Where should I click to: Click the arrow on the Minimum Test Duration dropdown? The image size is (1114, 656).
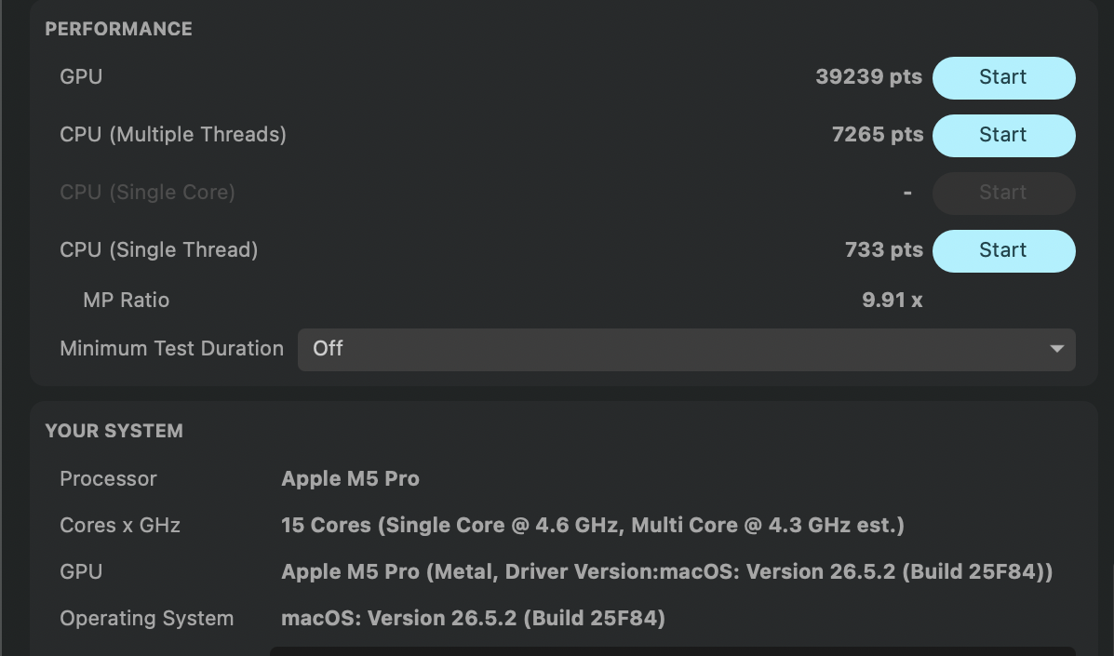coord(1056,349)
